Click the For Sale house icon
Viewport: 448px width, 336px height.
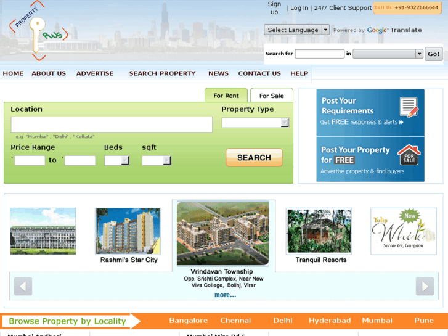[409, 155]
